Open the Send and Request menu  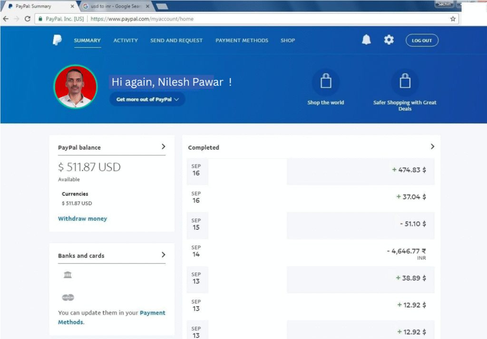[x=176, y=40]
